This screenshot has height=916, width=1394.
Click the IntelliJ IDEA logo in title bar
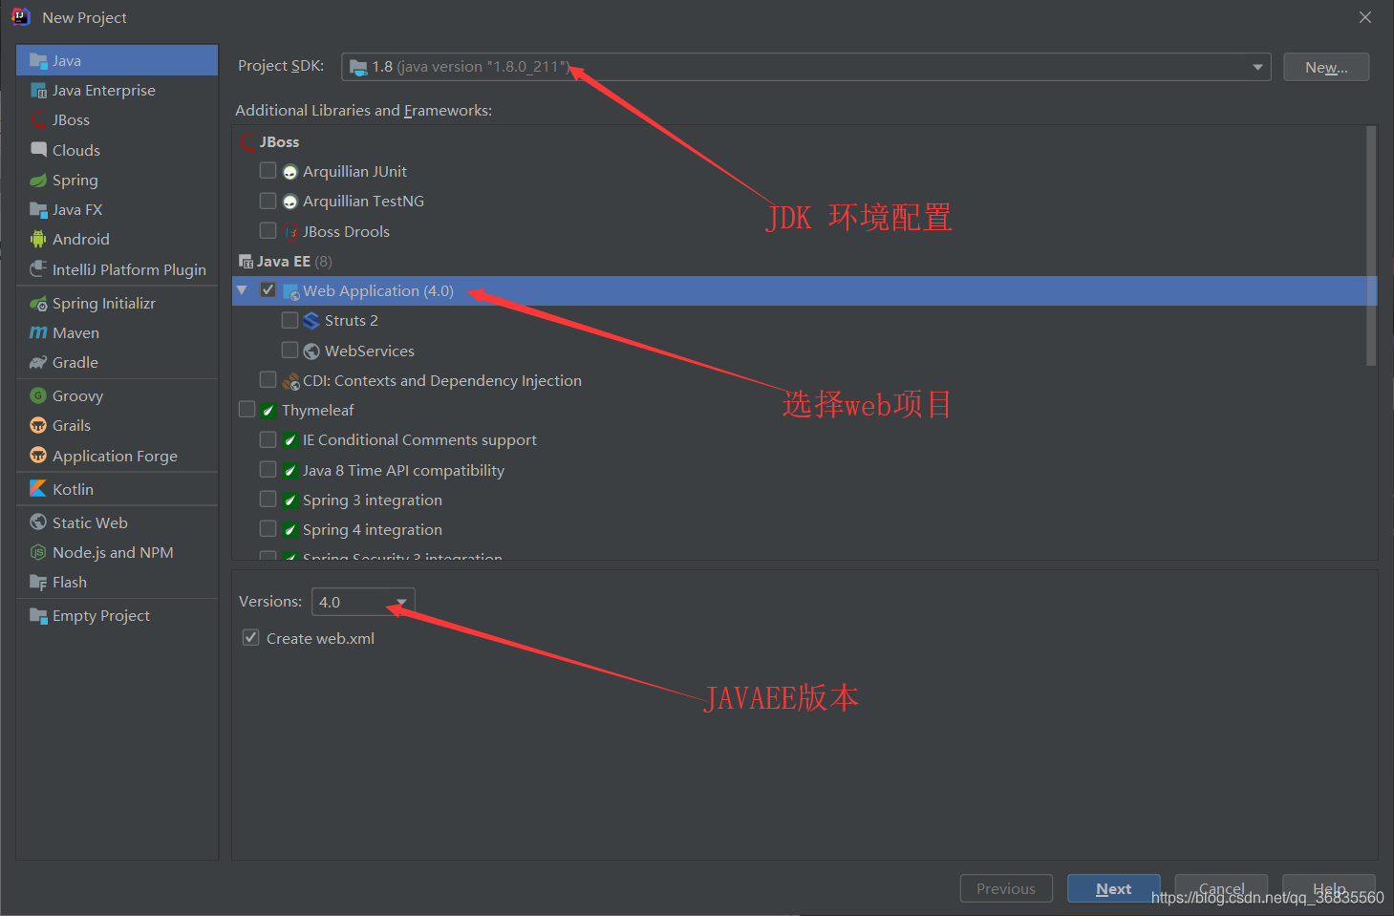coord(20,16)
